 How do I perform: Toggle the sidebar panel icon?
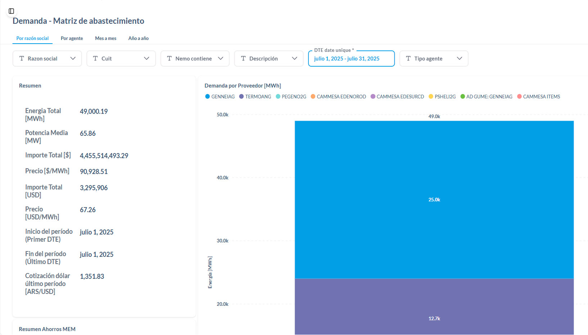(11, 11)
